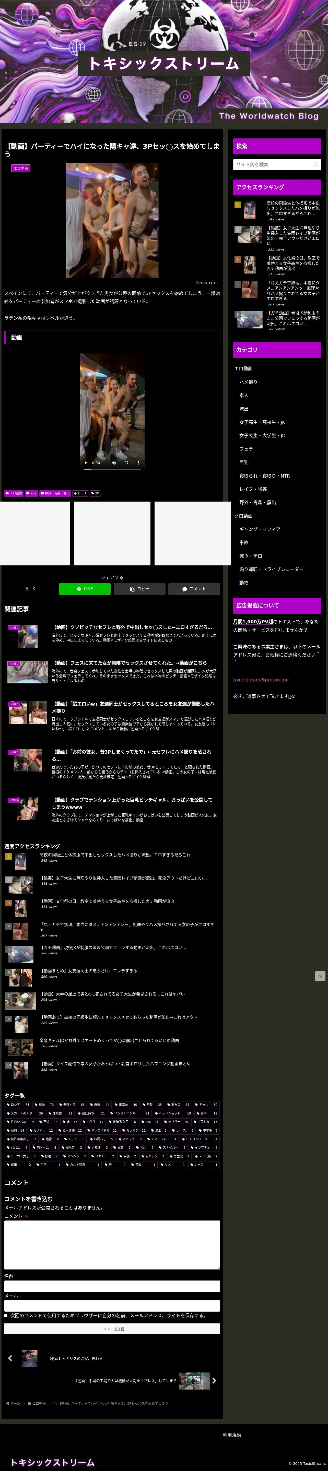Open the 煽り運転・ドライブレコーダー category

point(272,569)
